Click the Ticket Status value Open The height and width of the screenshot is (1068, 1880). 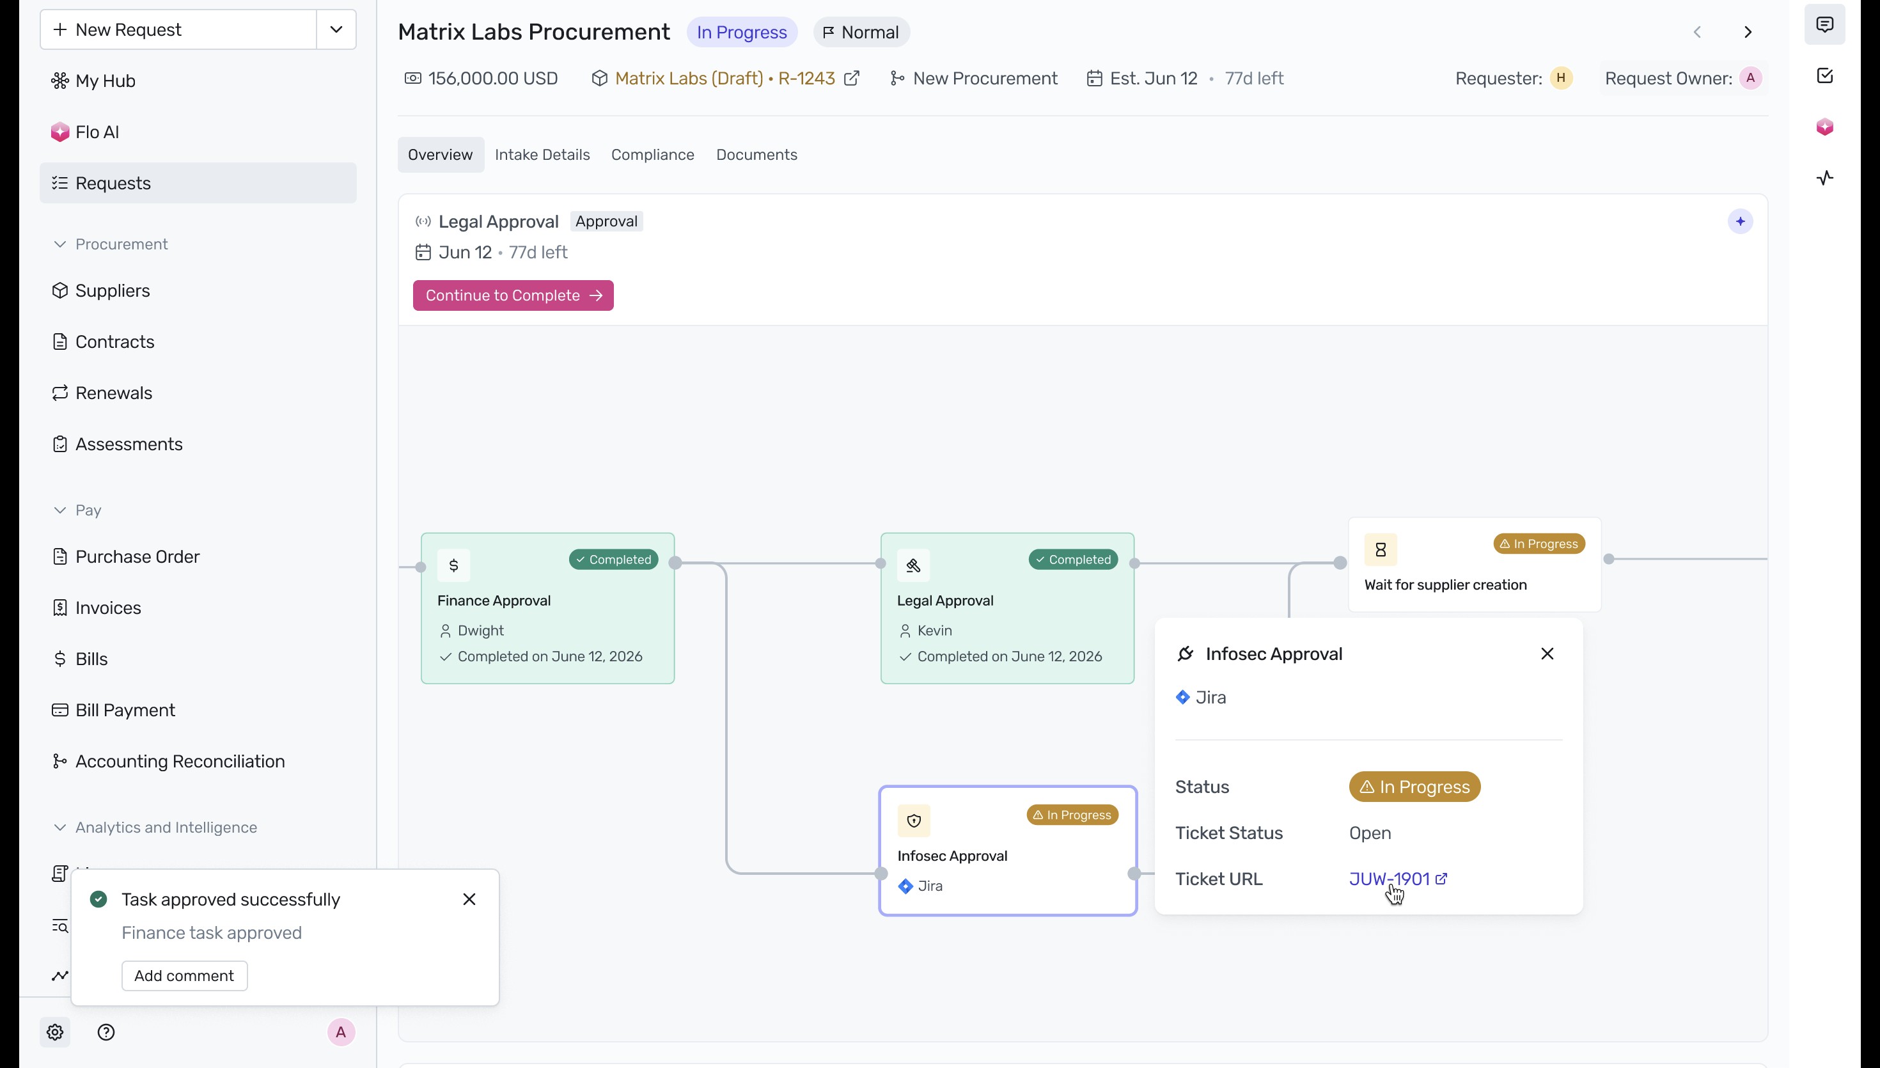pos(1370,833)
